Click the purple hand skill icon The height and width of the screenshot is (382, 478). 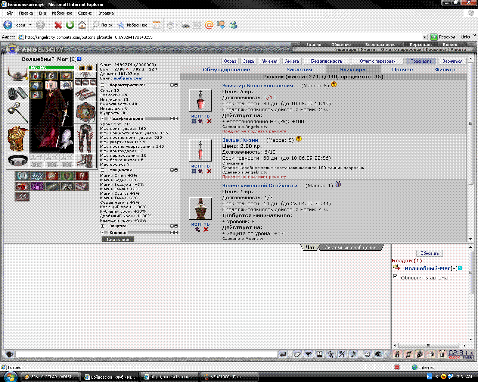click(x=37, y=186)
